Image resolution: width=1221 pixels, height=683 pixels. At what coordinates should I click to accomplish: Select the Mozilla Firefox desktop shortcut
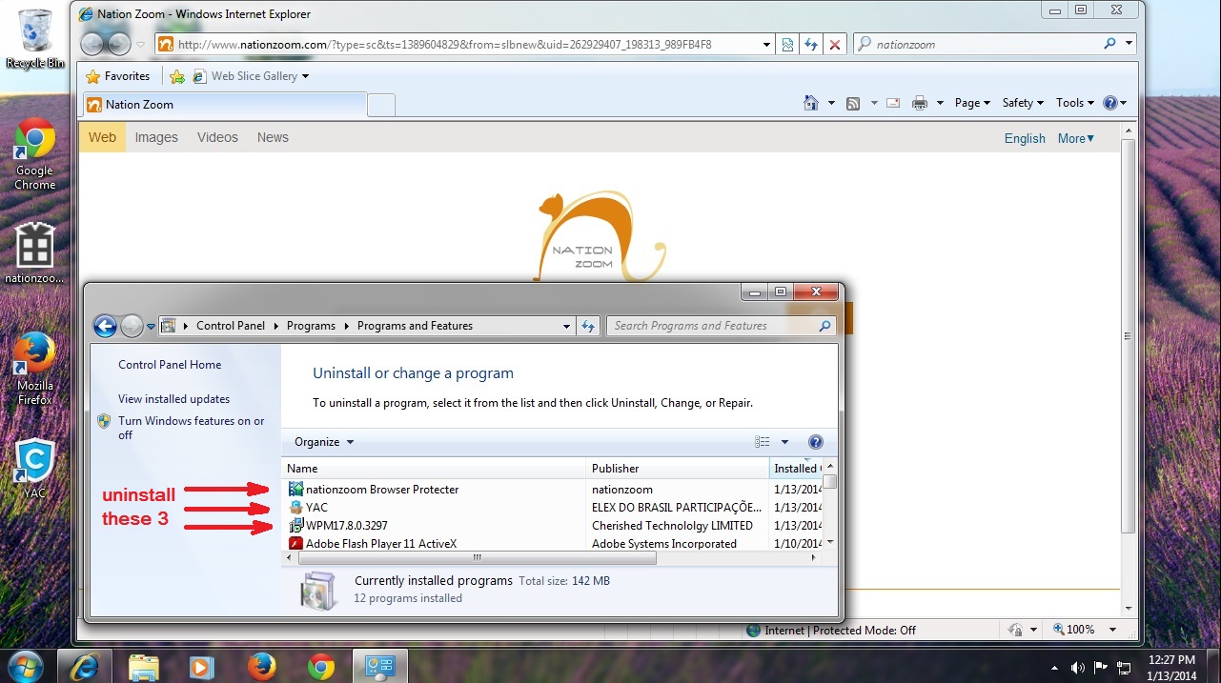(x=35, y=369)
